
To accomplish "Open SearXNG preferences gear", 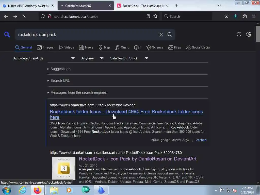I will [249, 34].
